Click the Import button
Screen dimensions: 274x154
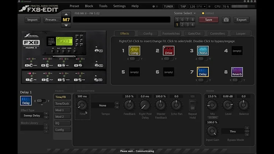coord(32,20)
